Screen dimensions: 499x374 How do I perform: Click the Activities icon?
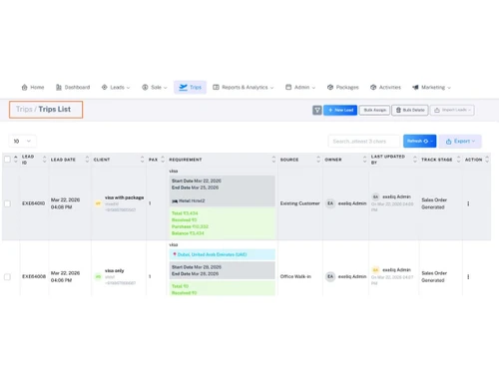pos(373,88)
